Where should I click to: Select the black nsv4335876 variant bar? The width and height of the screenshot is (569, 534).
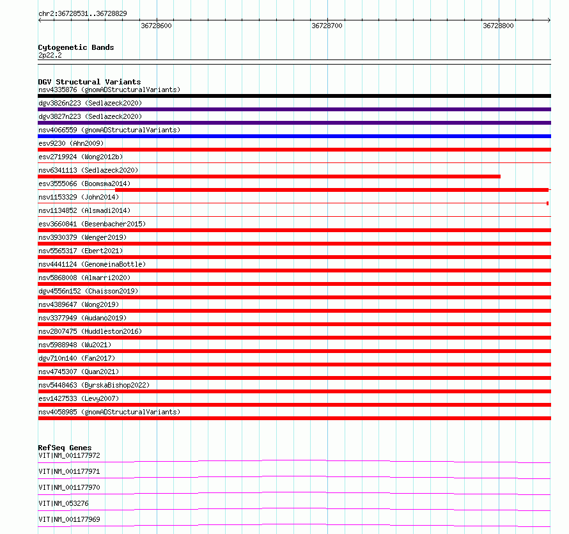coord(294,96)
